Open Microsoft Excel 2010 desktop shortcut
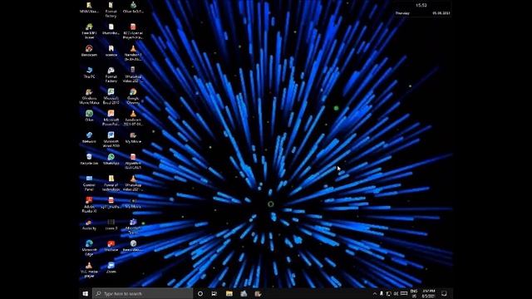Image resolution: width=532 pixels, height=299 pixels. point(111,96)
